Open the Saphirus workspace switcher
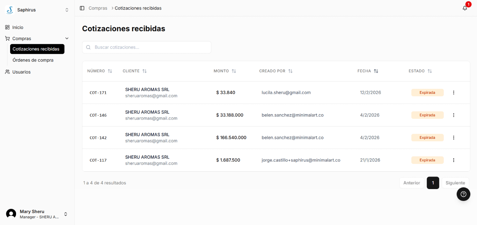477x225 pixels. coord(67,10)
